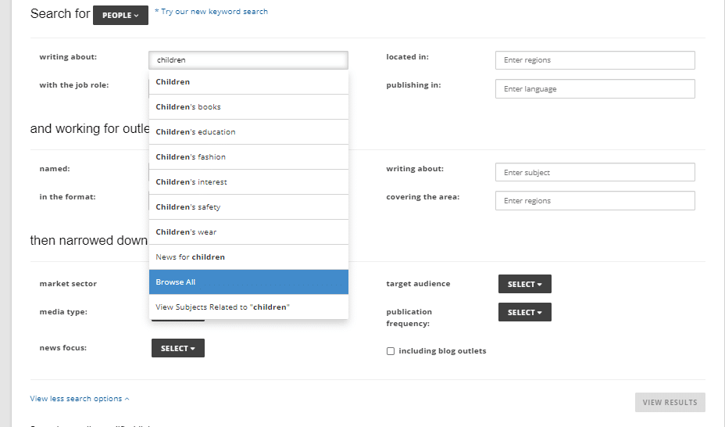
Task: Collapse with 'View less search options'
Action: click(x=80, y=399)
